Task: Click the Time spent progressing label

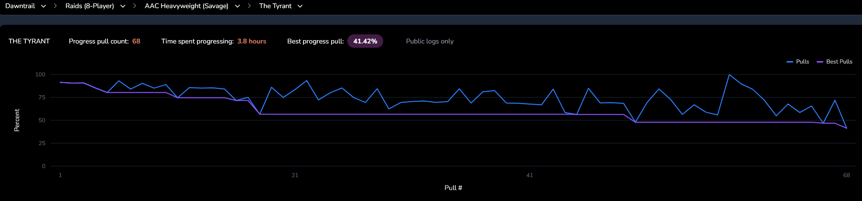Action: pyautogui.click(x=197, y=41)
